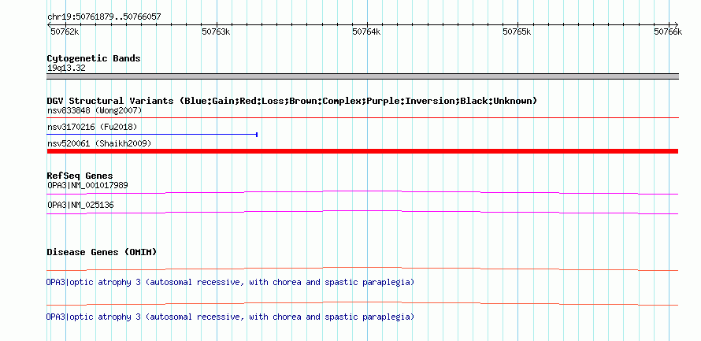Click the 50764k ruler tick label
701x341 pixels.
[366, 32]
